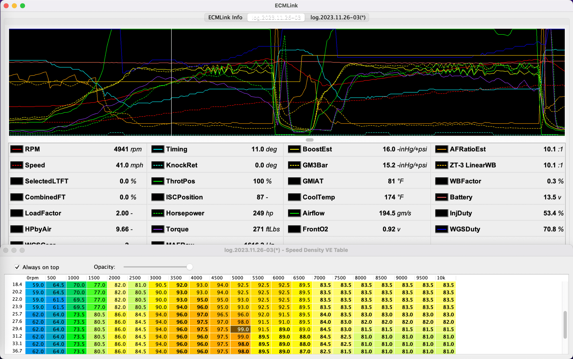Click the Horsepower 249 hp value
This screenshot has height=359, width=573.
pos(263,213)
